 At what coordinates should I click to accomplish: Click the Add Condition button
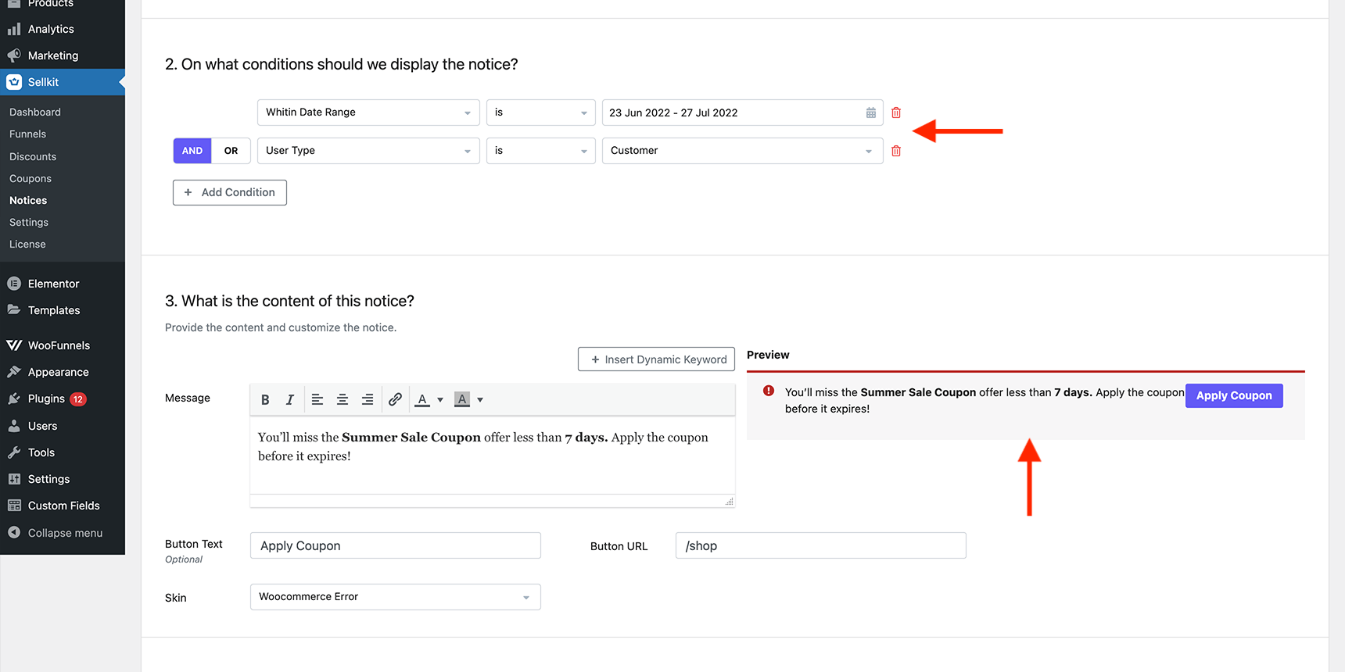click(x=230, y=192)
